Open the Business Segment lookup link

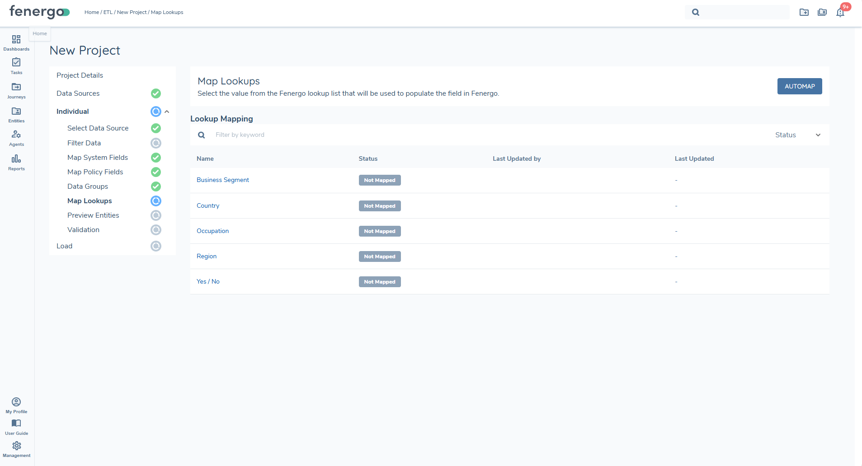(x=222, y=180)
